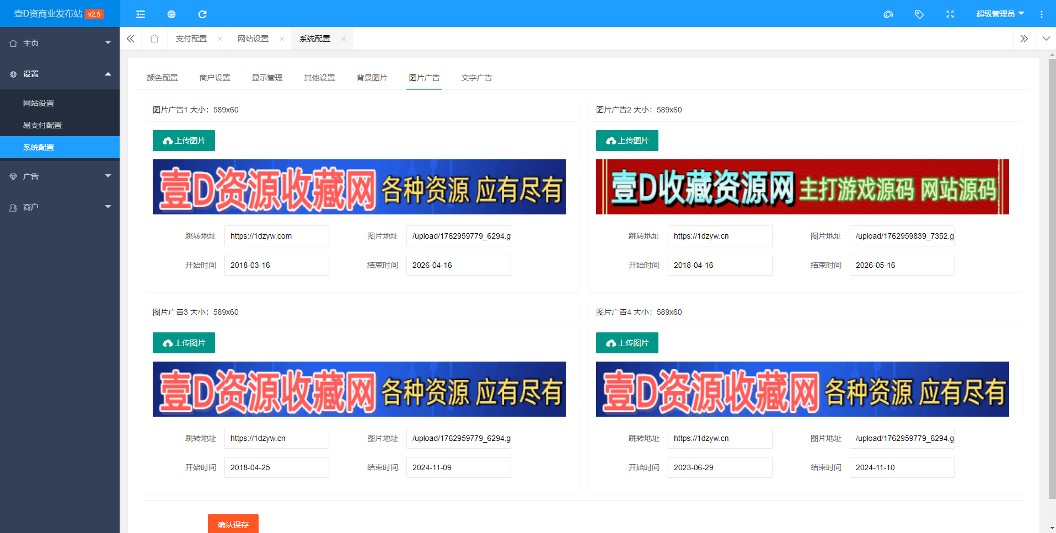Close the 网站设置 tab

(x=282, y=39)
